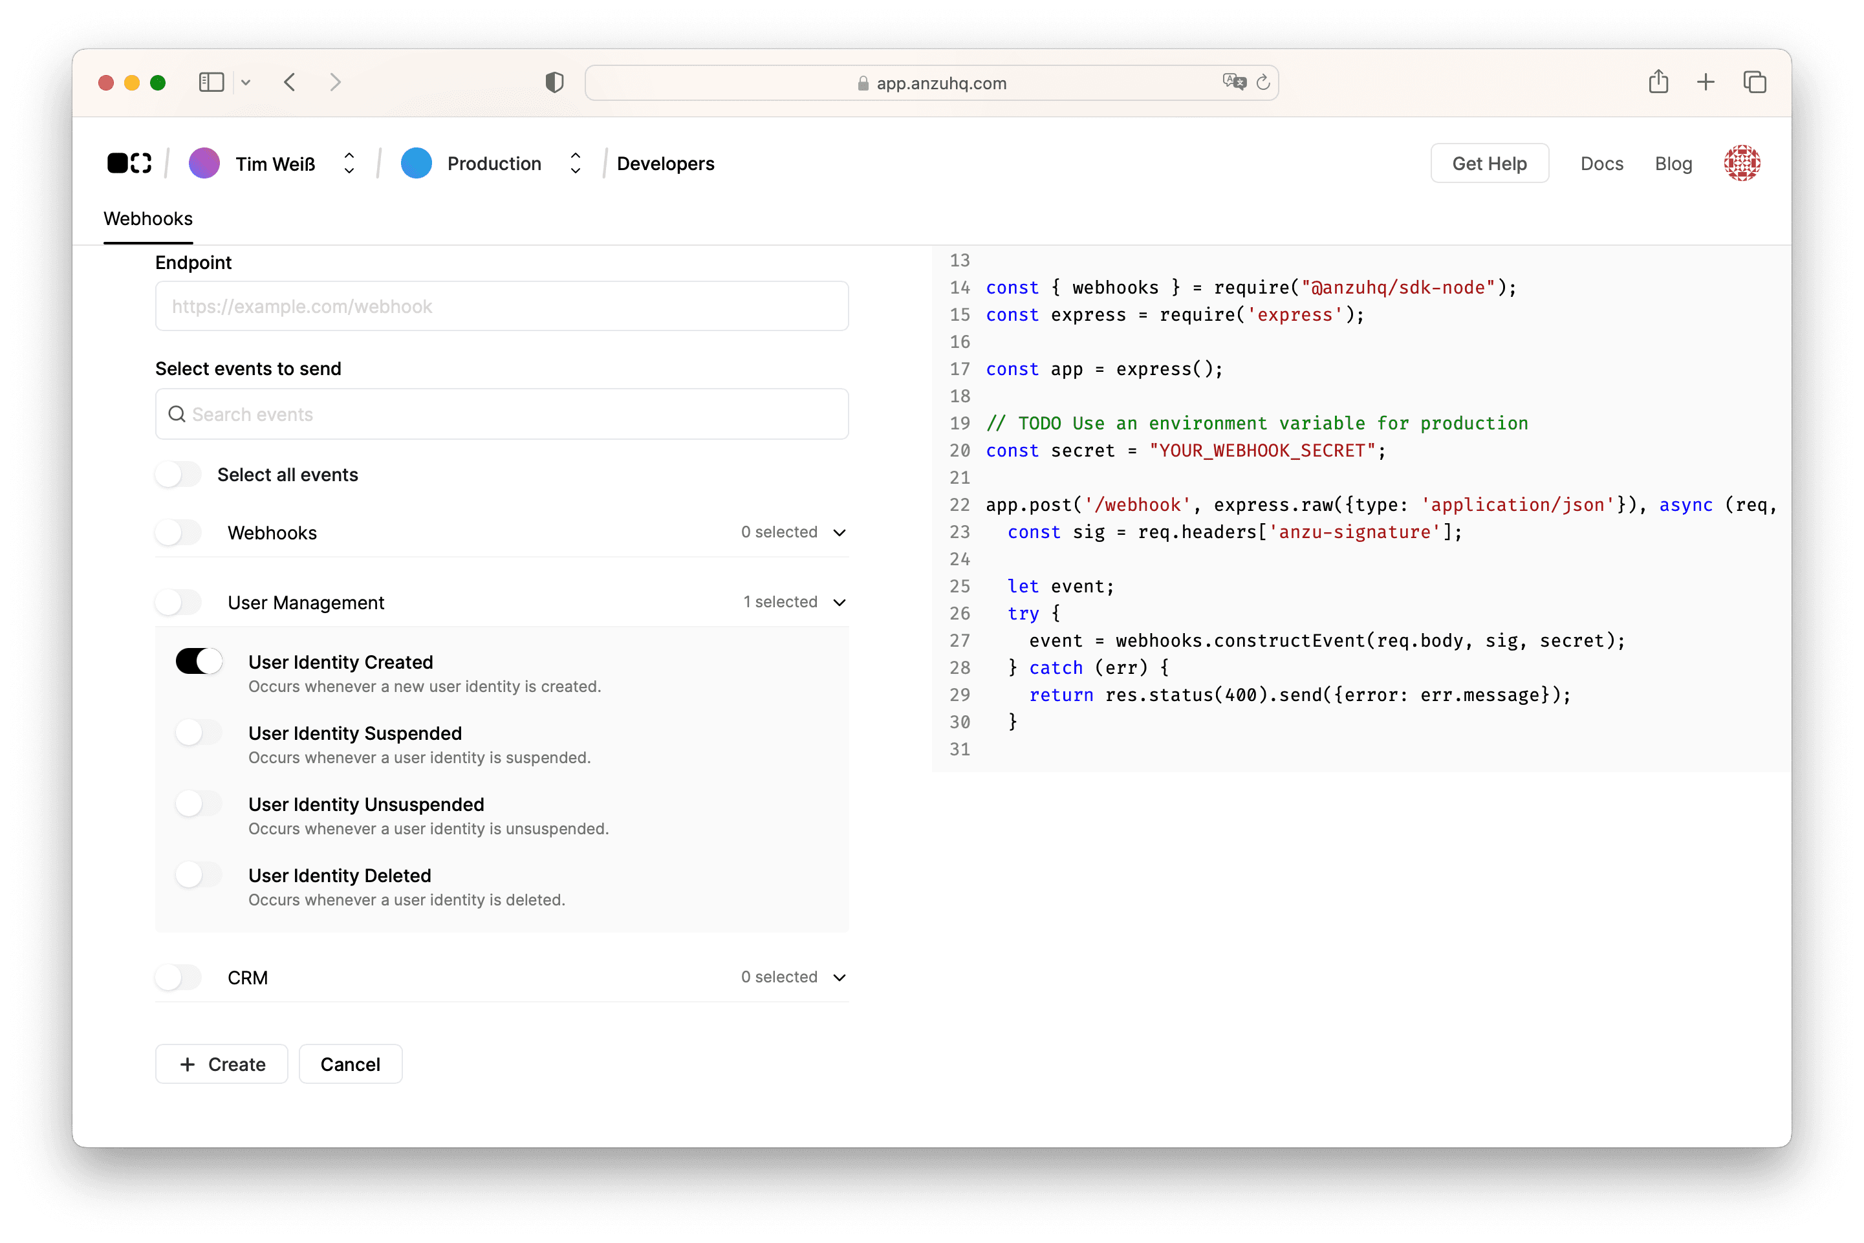Reload the page with the refresh icon
The height and width of the screenshot is (1243, 1864).
1264,82
